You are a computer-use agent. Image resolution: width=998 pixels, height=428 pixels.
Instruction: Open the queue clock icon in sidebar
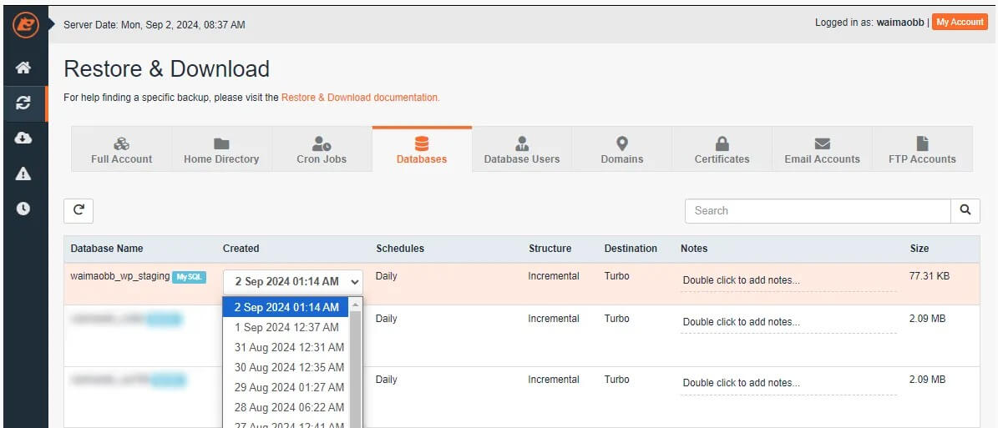tap(23, 209)
